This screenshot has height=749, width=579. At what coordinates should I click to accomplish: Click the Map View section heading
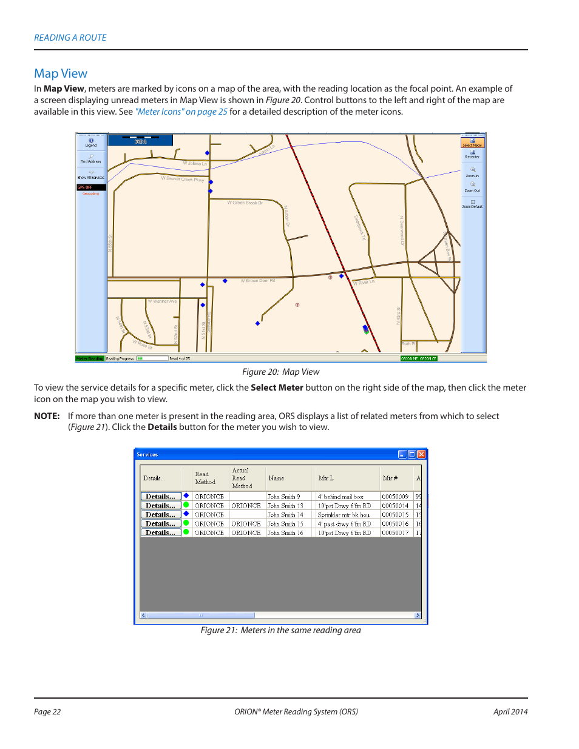tap(61, 73)
